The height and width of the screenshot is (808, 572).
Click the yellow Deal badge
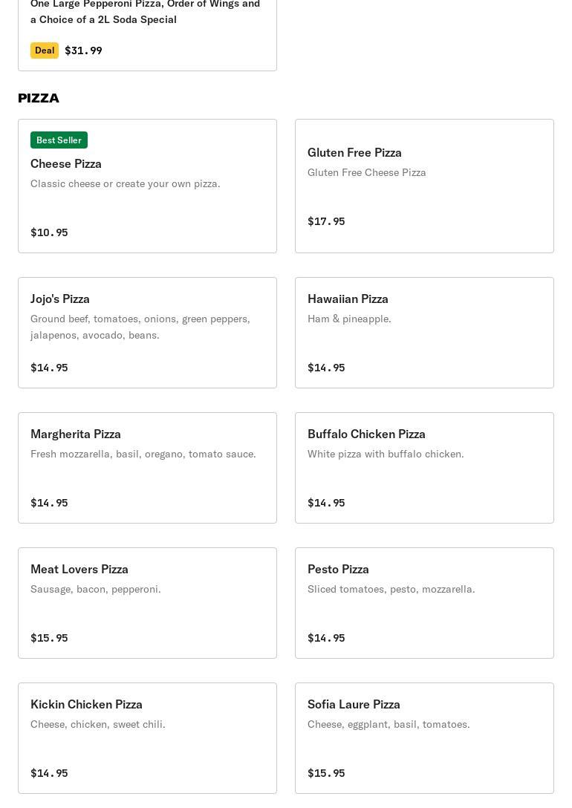45,50
